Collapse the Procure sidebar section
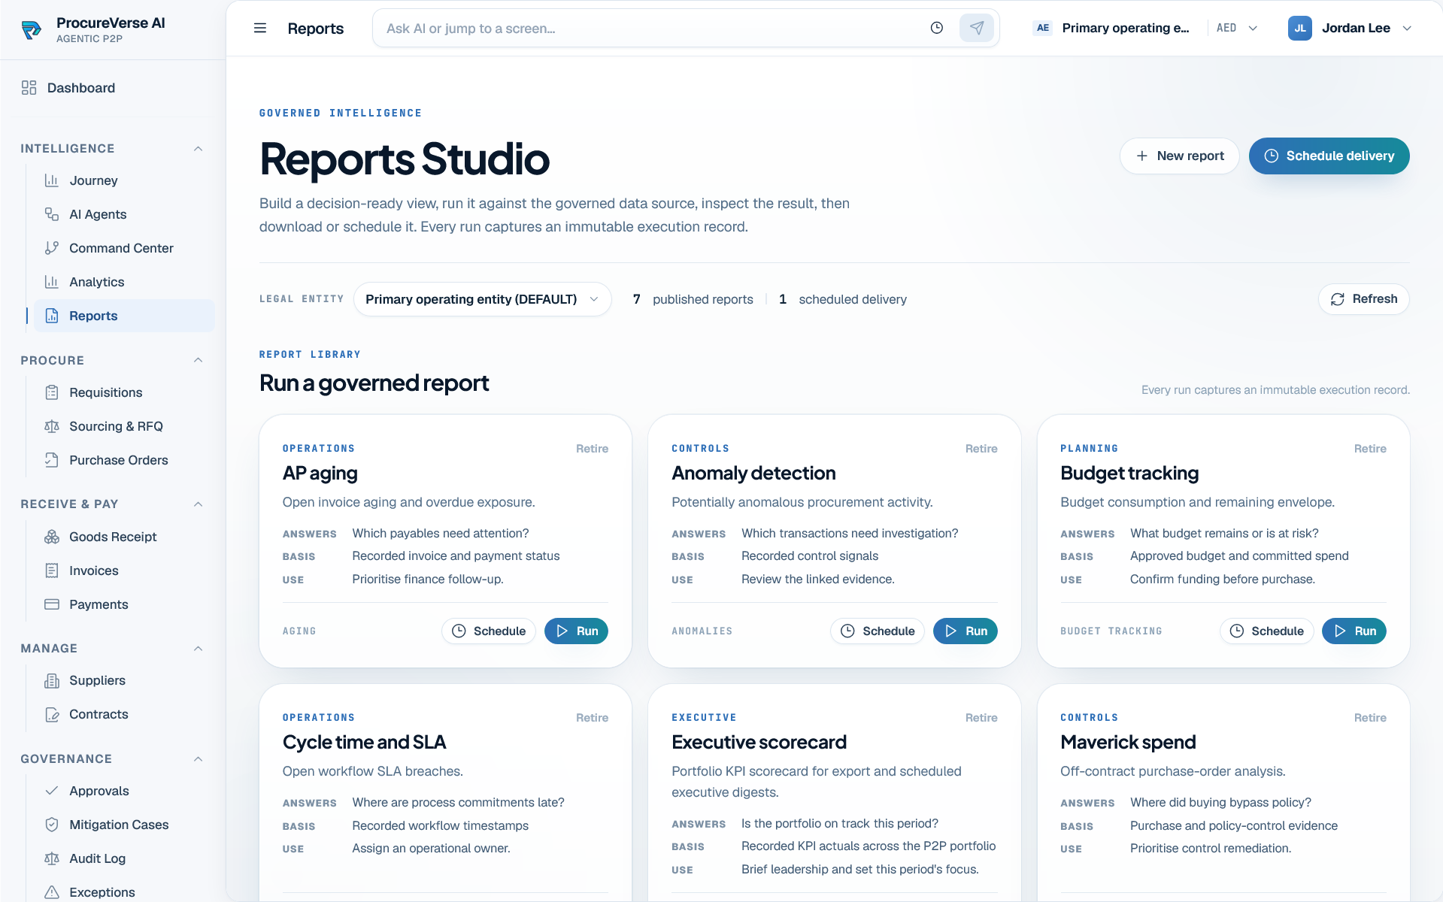 199,360
